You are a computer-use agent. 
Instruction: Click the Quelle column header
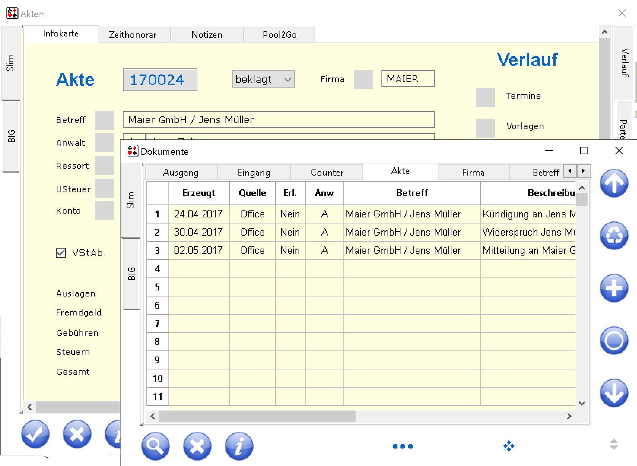pyautogui.click(x=253, y=193)
